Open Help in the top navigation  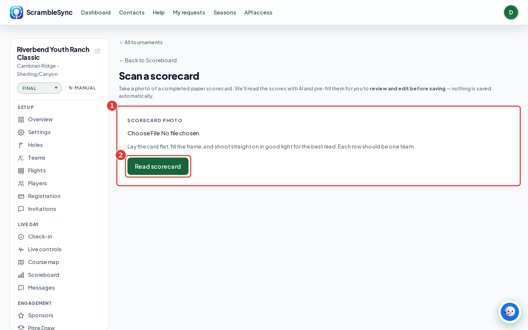(x=158, y=13)
